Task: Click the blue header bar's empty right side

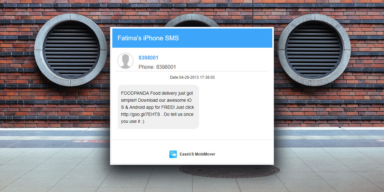Action: 230,38
